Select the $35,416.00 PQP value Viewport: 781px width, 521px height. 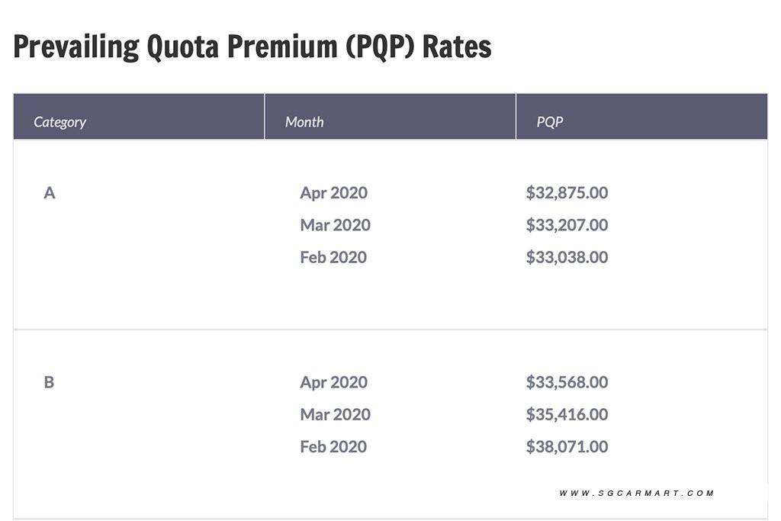[x=567, y=414]
